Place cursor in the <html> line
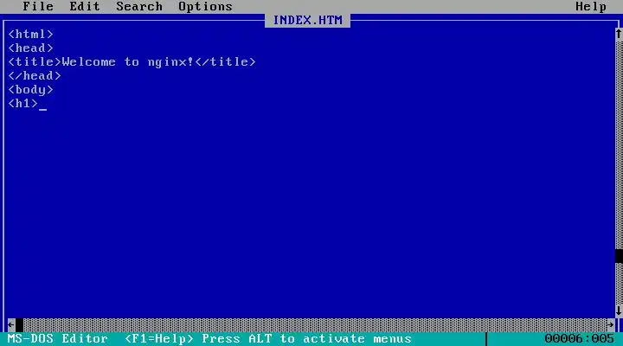This screenshot has width=623, height=346. [x=30, y=34]
